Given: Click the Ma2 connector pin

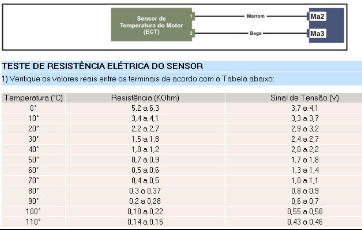Looking at the screenshot, I should [x=317, y=16].
